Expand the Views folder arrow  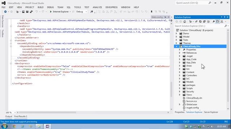(180, 95)
